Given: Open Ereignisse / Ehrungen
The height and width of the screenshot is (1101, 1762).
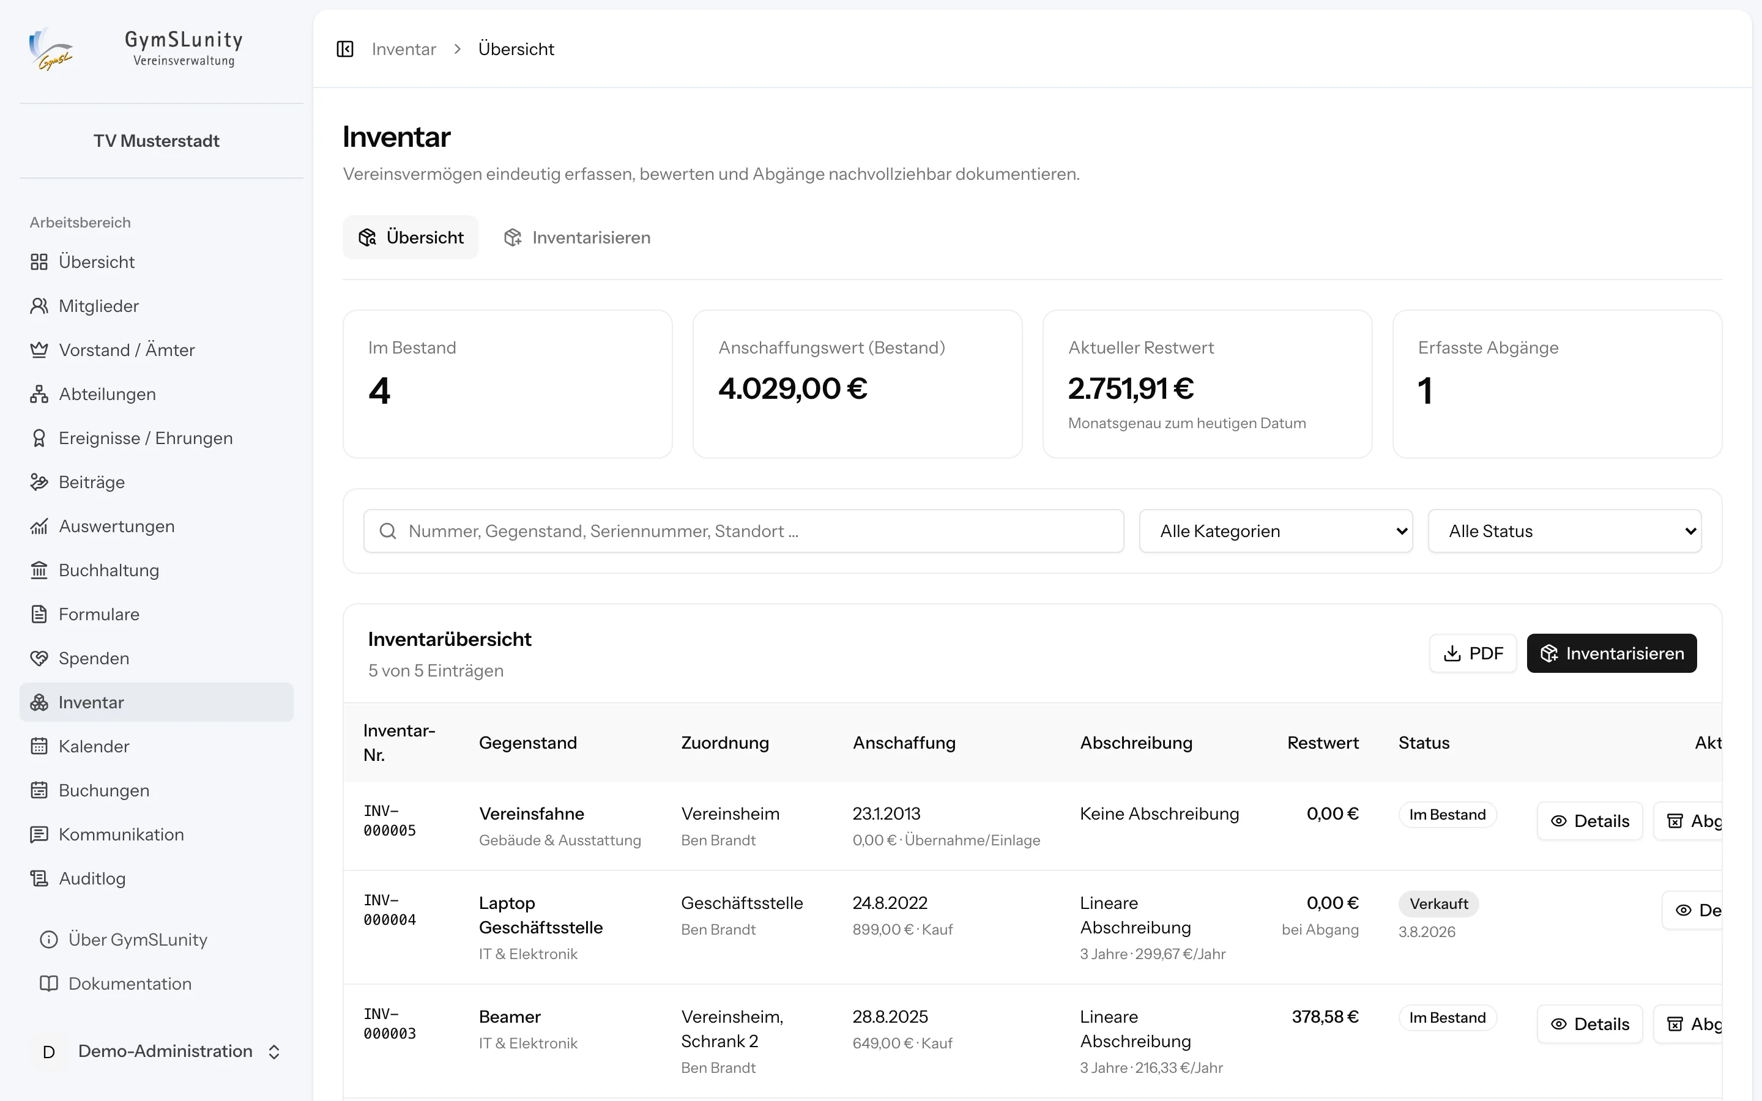Looking at the screenshot, I should click(x=157, y=439).
